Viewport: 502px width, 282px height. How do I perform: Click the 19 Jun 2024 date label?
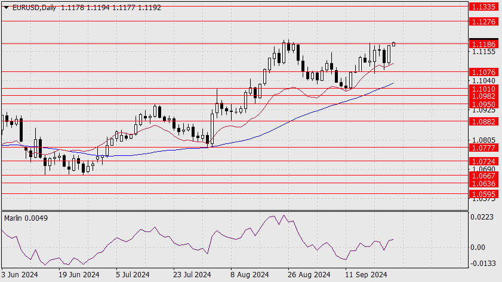(79, 275)
